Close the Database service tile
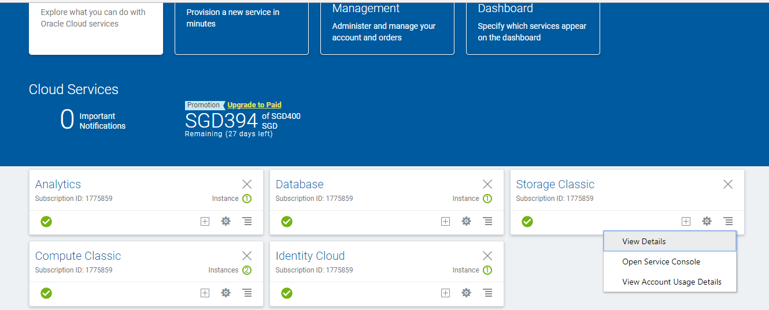769x310 pixels. pos(487,184)
